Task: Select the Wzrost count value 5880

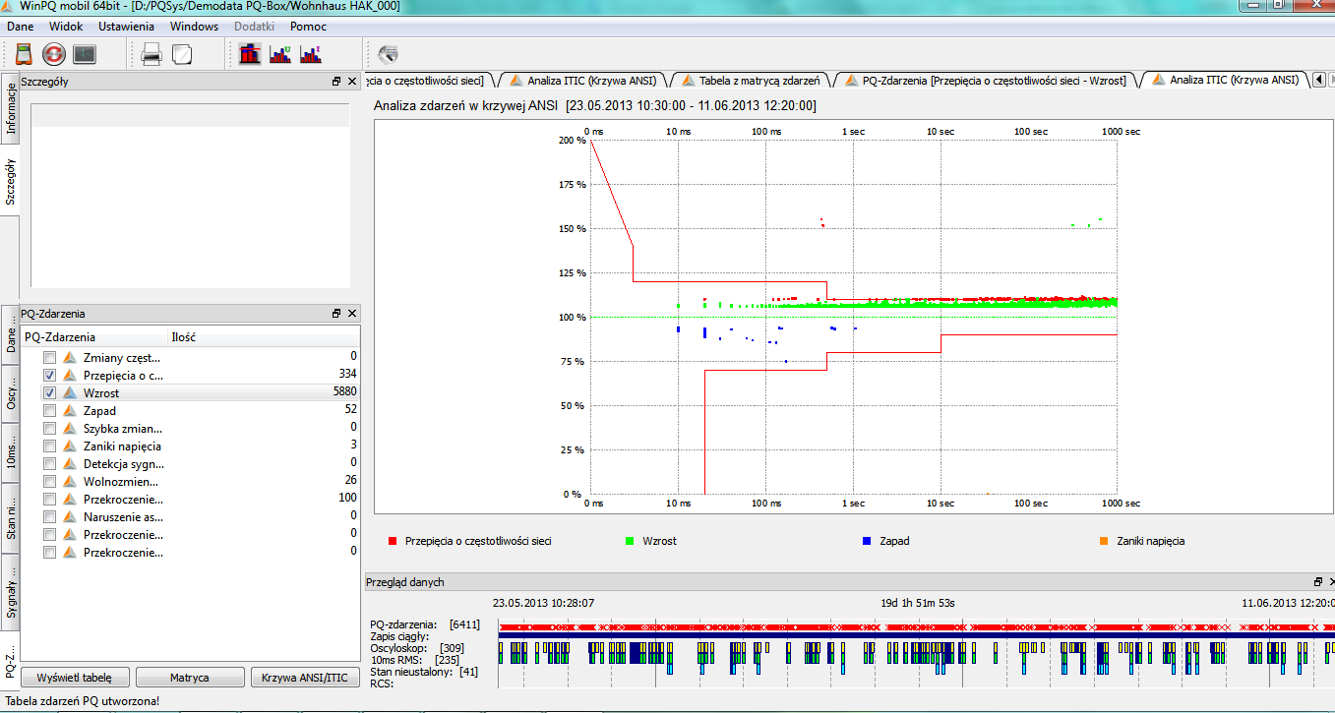Action: (344, 391)
